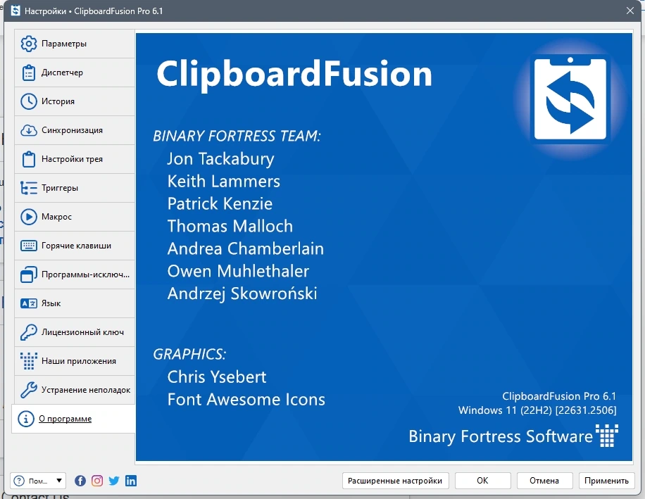Expand the help button dropdown arrow
The width and height of the screenshot is (645, 499).
[x=59, y=481]
